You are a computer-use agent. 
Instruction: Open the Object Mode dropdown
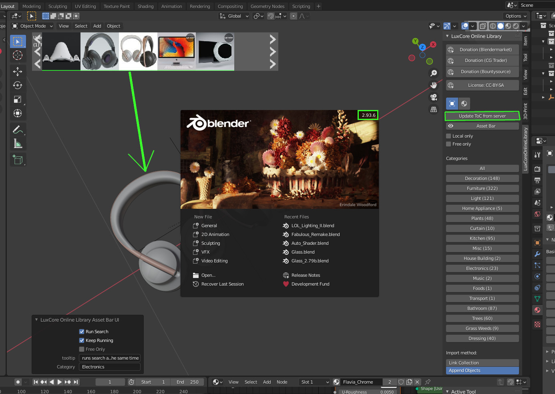tap(32, 26)
